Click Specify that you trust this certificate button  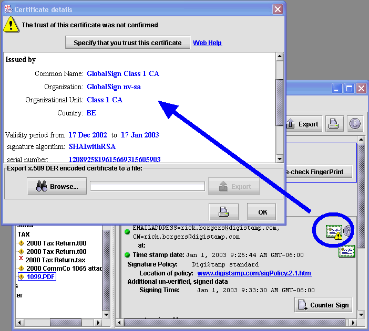(x=128, y=42)
